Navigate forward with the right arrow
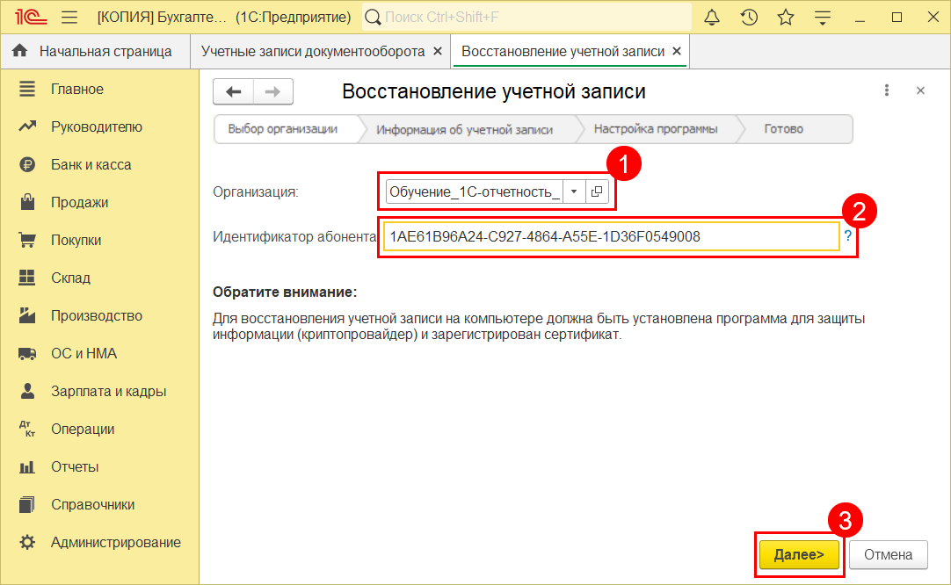 [x=273, y=91]
